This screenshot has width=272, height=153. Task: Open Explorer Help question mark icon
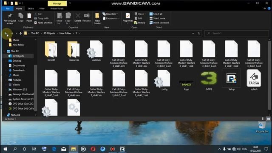point(269,8)
